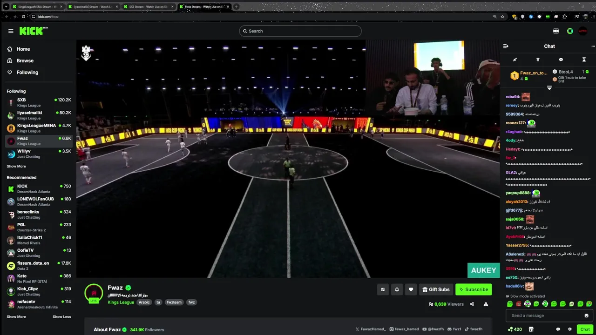This screenshot has height=335, width=596.
Task: Click Fwaz channel avatar with LIVE badge
Action: click(94, 293)
